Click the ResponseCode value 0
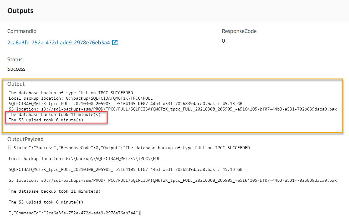The image size is (349, 218). click(223, 40)
